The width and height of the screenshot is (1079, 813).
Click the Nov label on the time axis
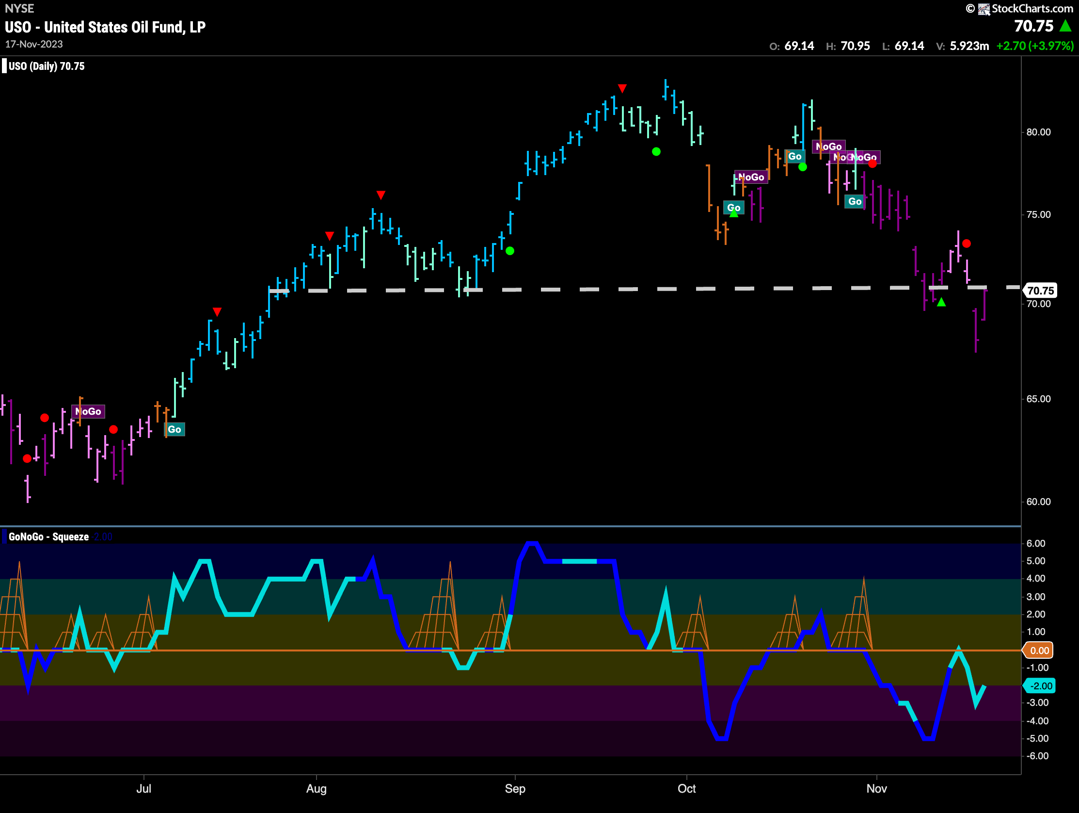pyautogui.click(x=876, y=789)
